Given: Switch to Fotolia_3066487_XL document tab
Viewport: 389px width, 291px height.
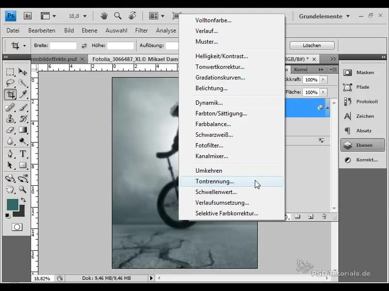Looking at the screenshot, I should tap(134, 59).
